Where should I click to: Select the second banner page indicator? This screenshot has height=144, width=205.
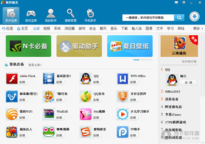(143, 60)
